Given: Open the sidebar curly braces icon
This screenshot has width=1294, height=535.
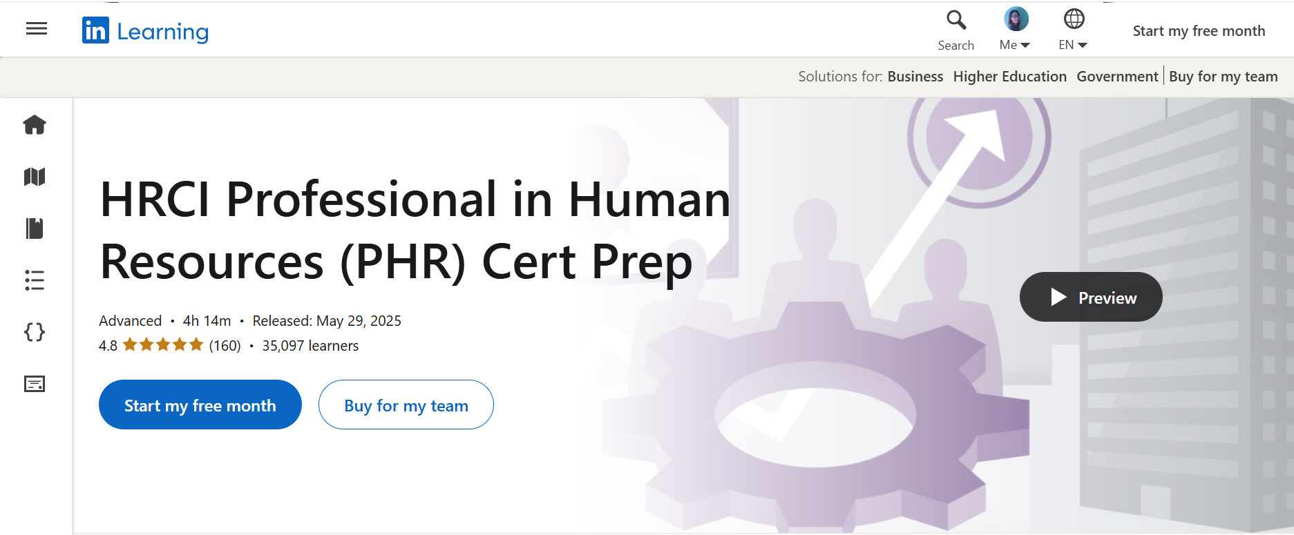Looking at the screenshot, I should point(35,332).
